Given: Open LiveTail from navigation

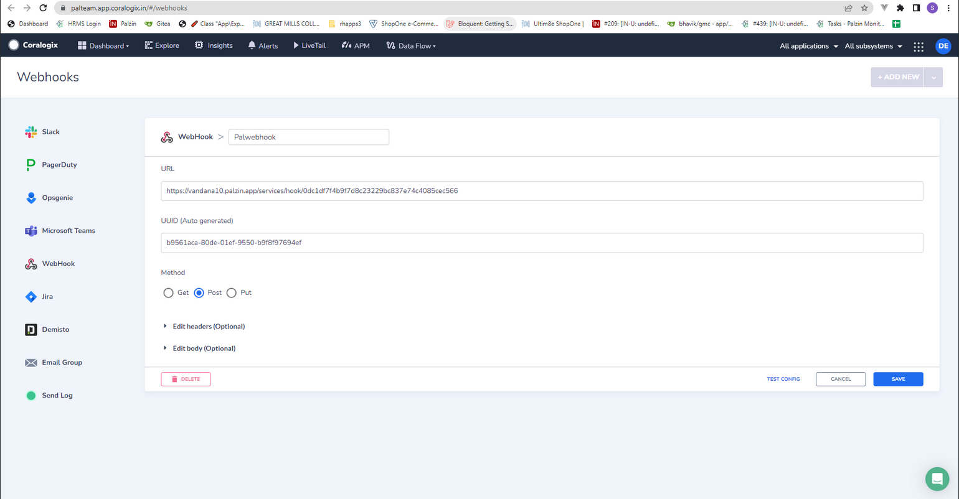Looking at the screenshot, I should pyautogui.click(x=309, y=45).
